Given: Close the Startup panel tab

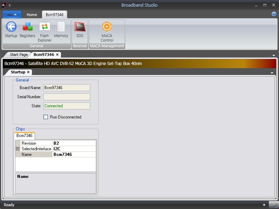Looking at the screenshot, I should 28,72.
